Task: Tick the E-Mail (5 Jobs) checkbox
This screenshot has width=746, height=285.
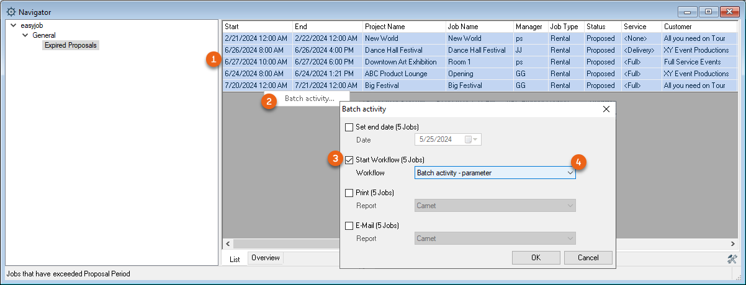Action: point(349,226)
